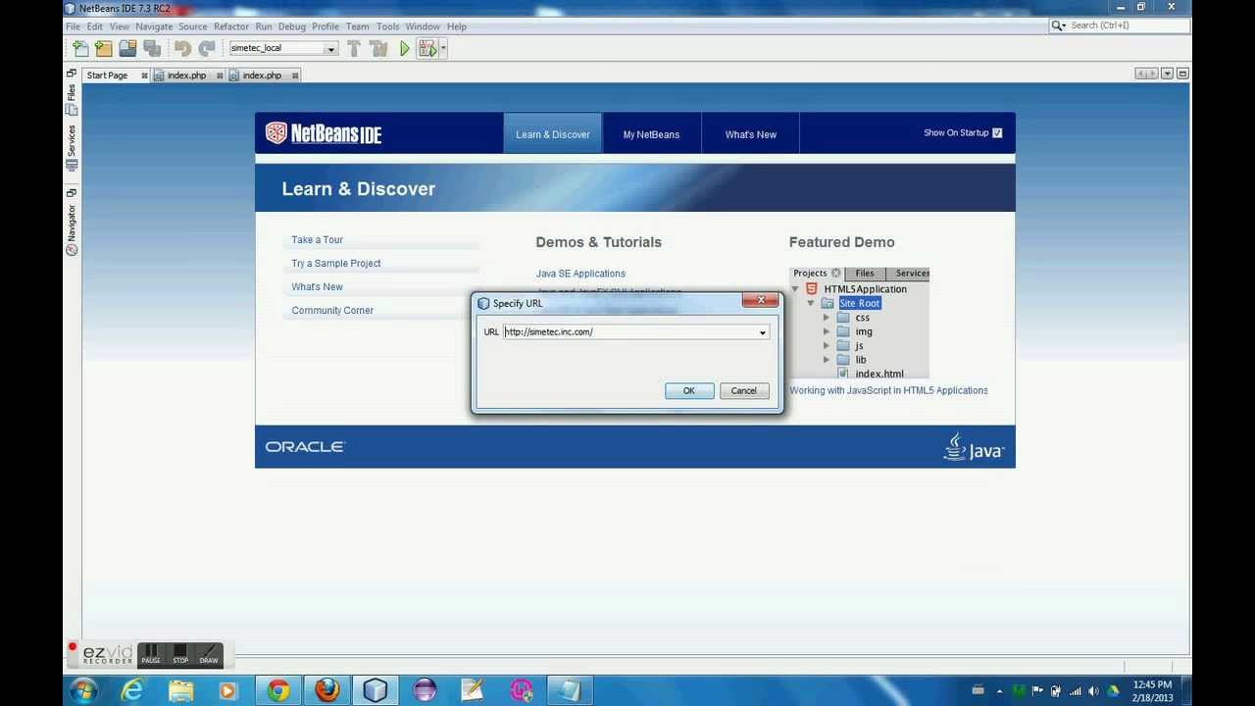Viewport: 1255px width, 706px height.
Task: Open Internet Explorer from the taskbar
Action: [132, 690]
